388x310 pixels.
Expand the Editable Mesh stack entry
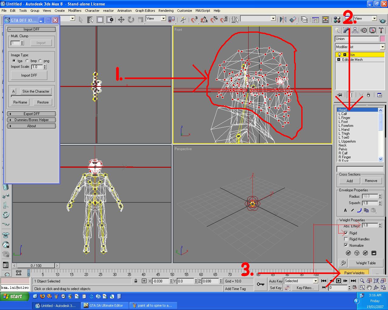click(339, 60)
